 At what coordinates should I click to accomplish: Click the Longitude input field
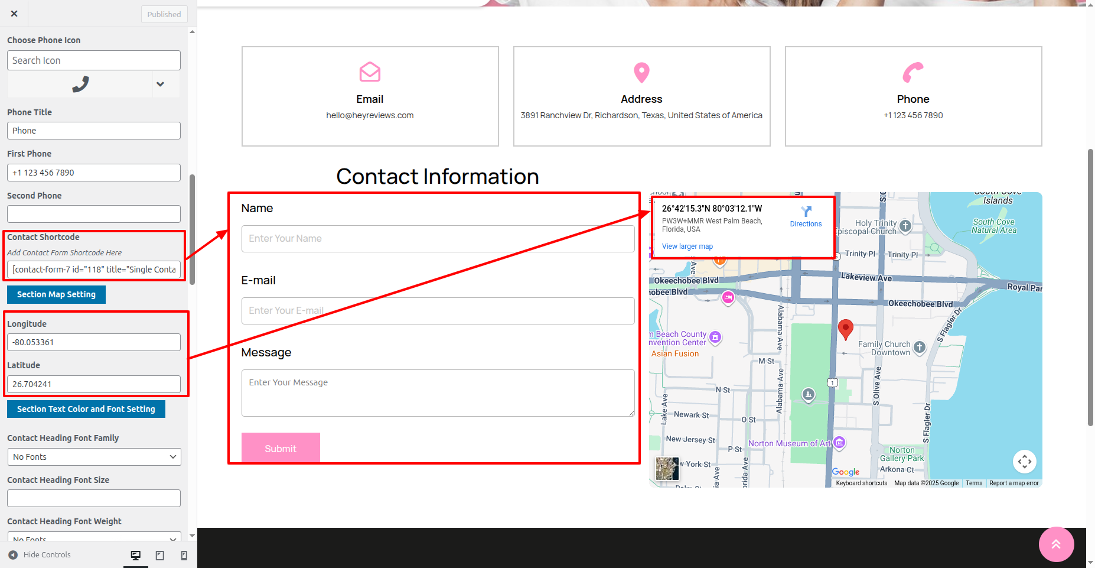pyautogui.click(x=94, y=342)
